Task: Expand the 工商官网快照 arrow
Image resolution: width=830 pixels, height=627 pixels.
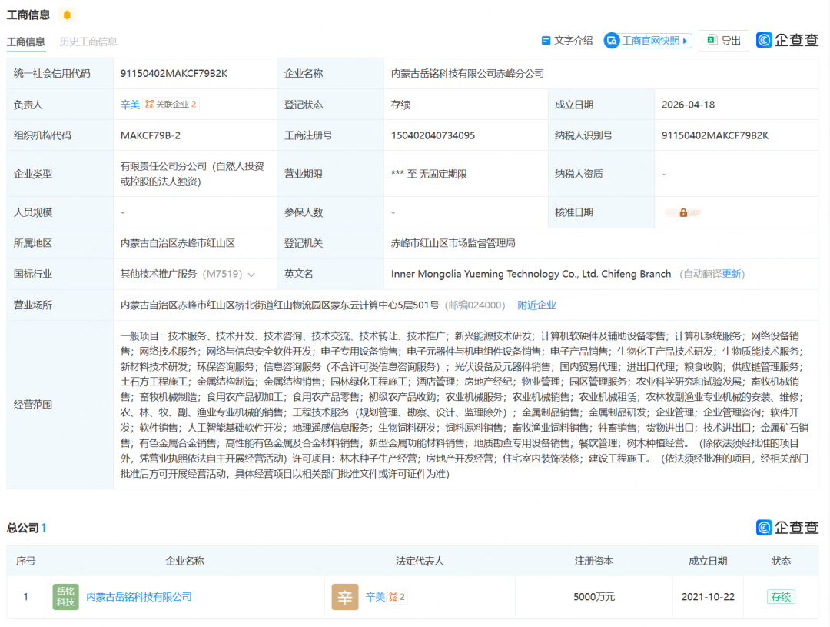Action: pyautogui.click(x=686, y=41)
